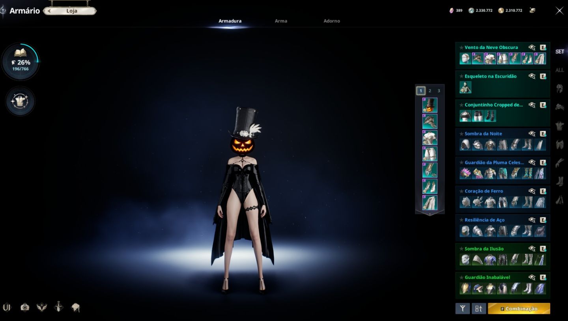The image size is (568, 321).
Task: Toggle the helmet head display icon
Action: point(75,307)
